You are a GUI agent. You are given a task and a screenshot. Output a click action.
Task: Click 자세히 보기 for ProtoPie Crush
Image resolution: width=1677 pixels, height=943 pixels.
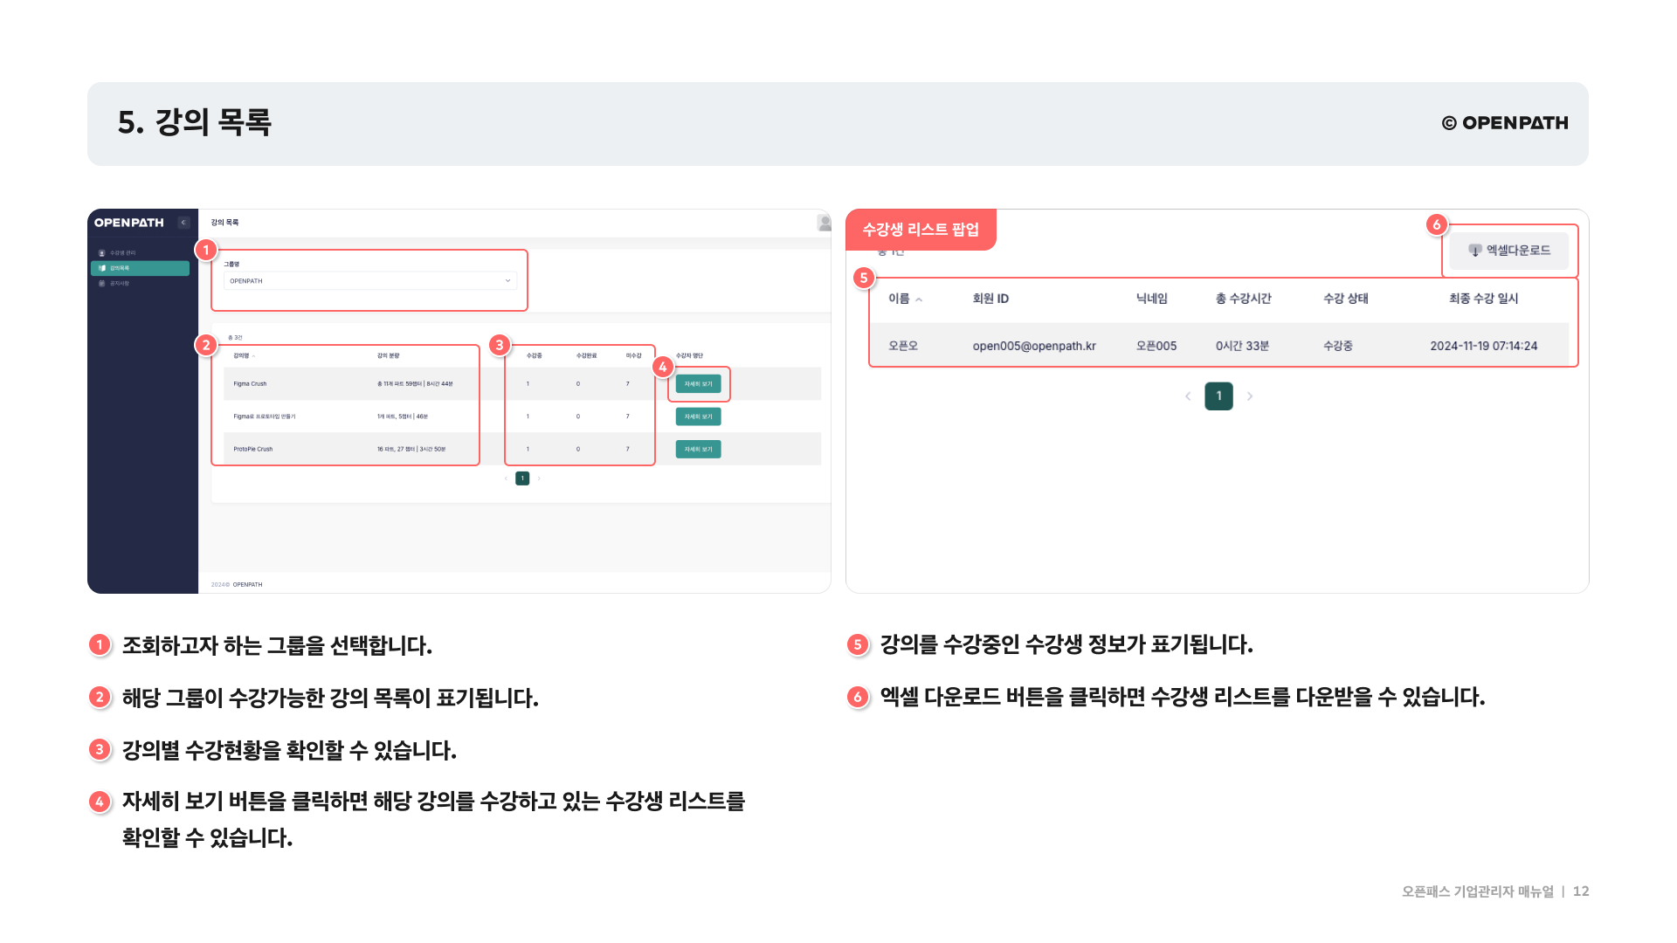(698, 450)
